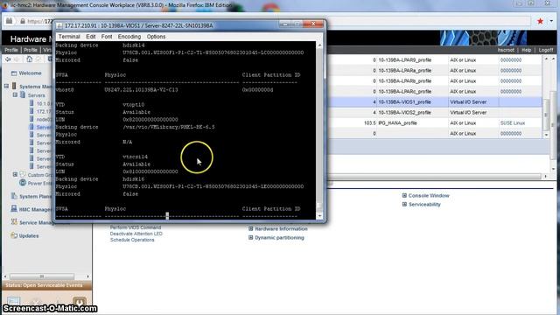Collapse the Servers tree node

coord(15,95)
